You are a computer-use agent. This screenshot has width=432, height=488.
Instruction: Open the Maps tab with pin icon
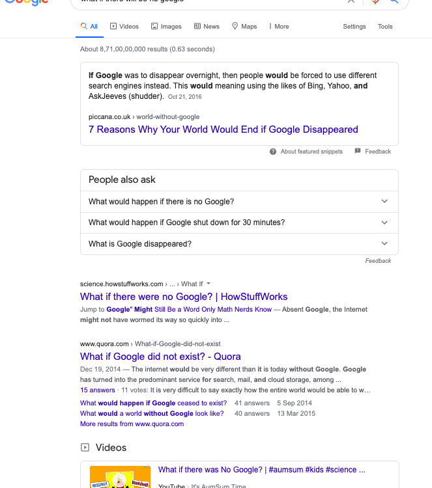click(244, 27)
